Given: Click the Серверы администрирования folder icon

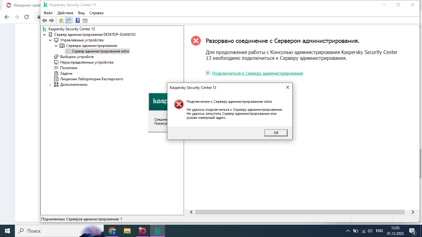Looking at the screenshot, I should pos(62,46).
